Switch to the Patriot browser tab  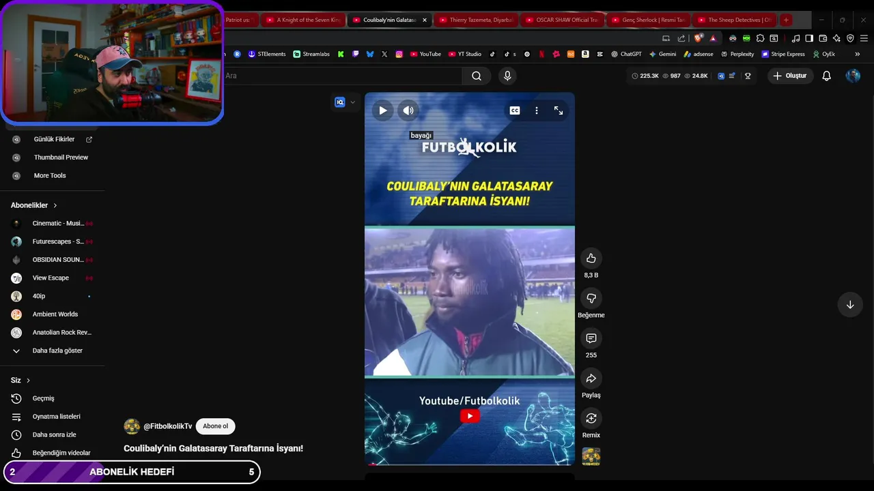point(240,20)
